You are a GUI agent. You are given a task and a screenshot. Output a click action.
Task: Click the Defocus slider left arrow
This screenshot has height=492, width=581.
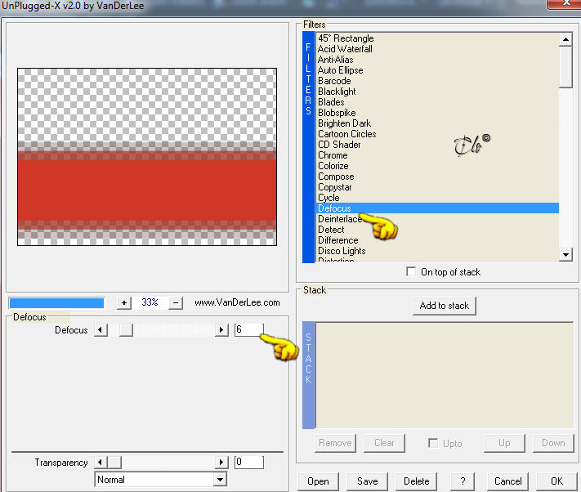[101, 329]
